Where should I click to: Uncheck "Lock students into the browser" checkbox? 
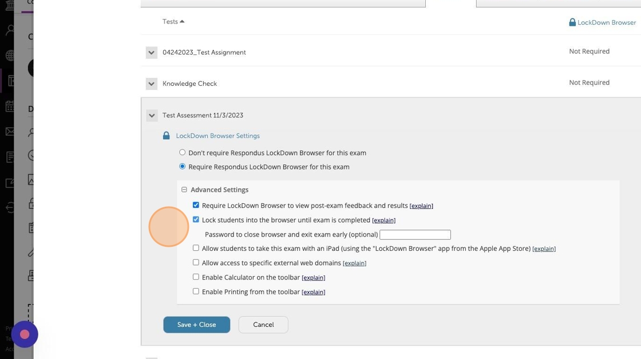point(196,219)
